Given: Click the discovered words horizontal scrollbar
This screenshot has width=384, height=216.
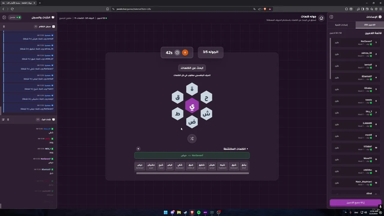Looking at the screenshot, I should point(192,173).
